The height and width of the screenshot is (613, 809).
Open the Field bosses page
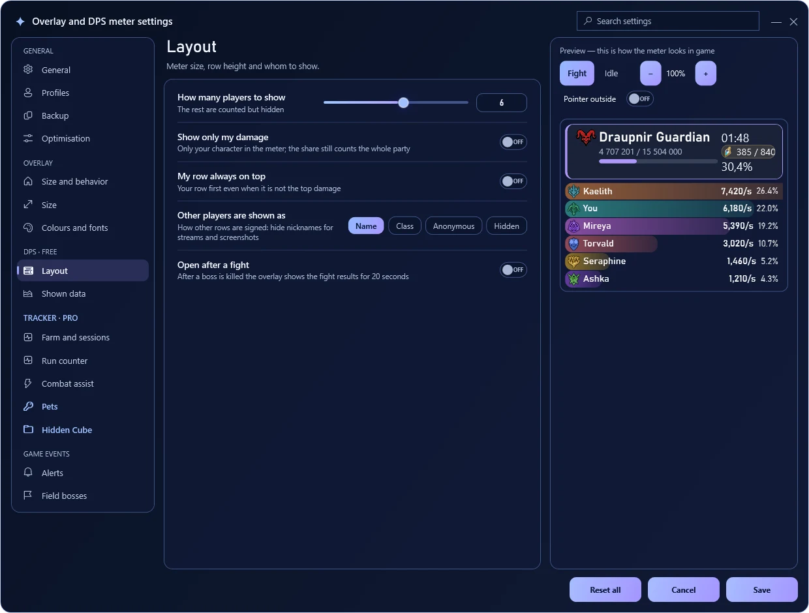tap(83, 496)
